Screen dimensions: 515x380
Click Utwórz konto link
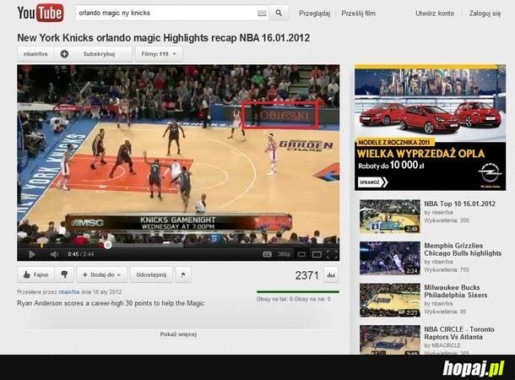click(435, 14)
